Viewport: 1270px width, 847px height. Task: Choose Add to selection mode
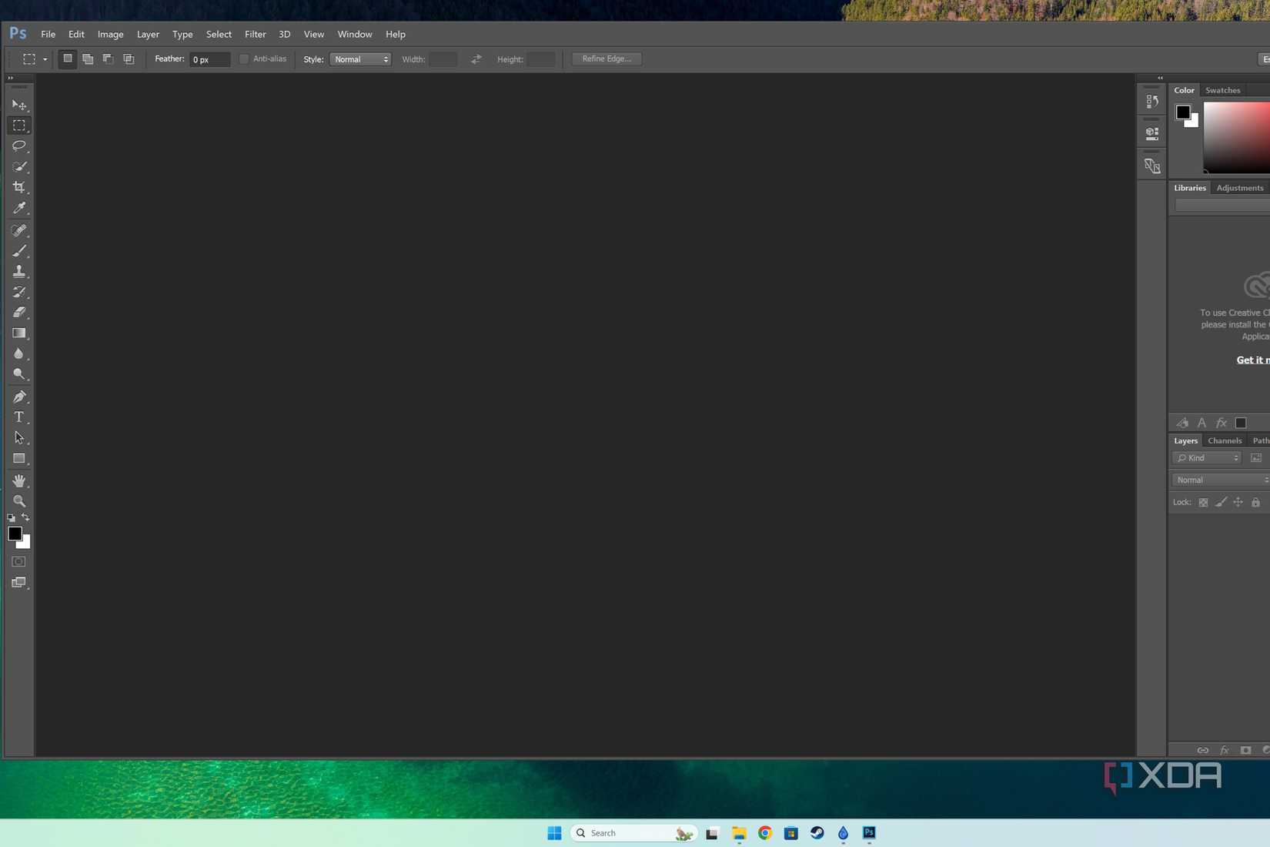[88, 59]
